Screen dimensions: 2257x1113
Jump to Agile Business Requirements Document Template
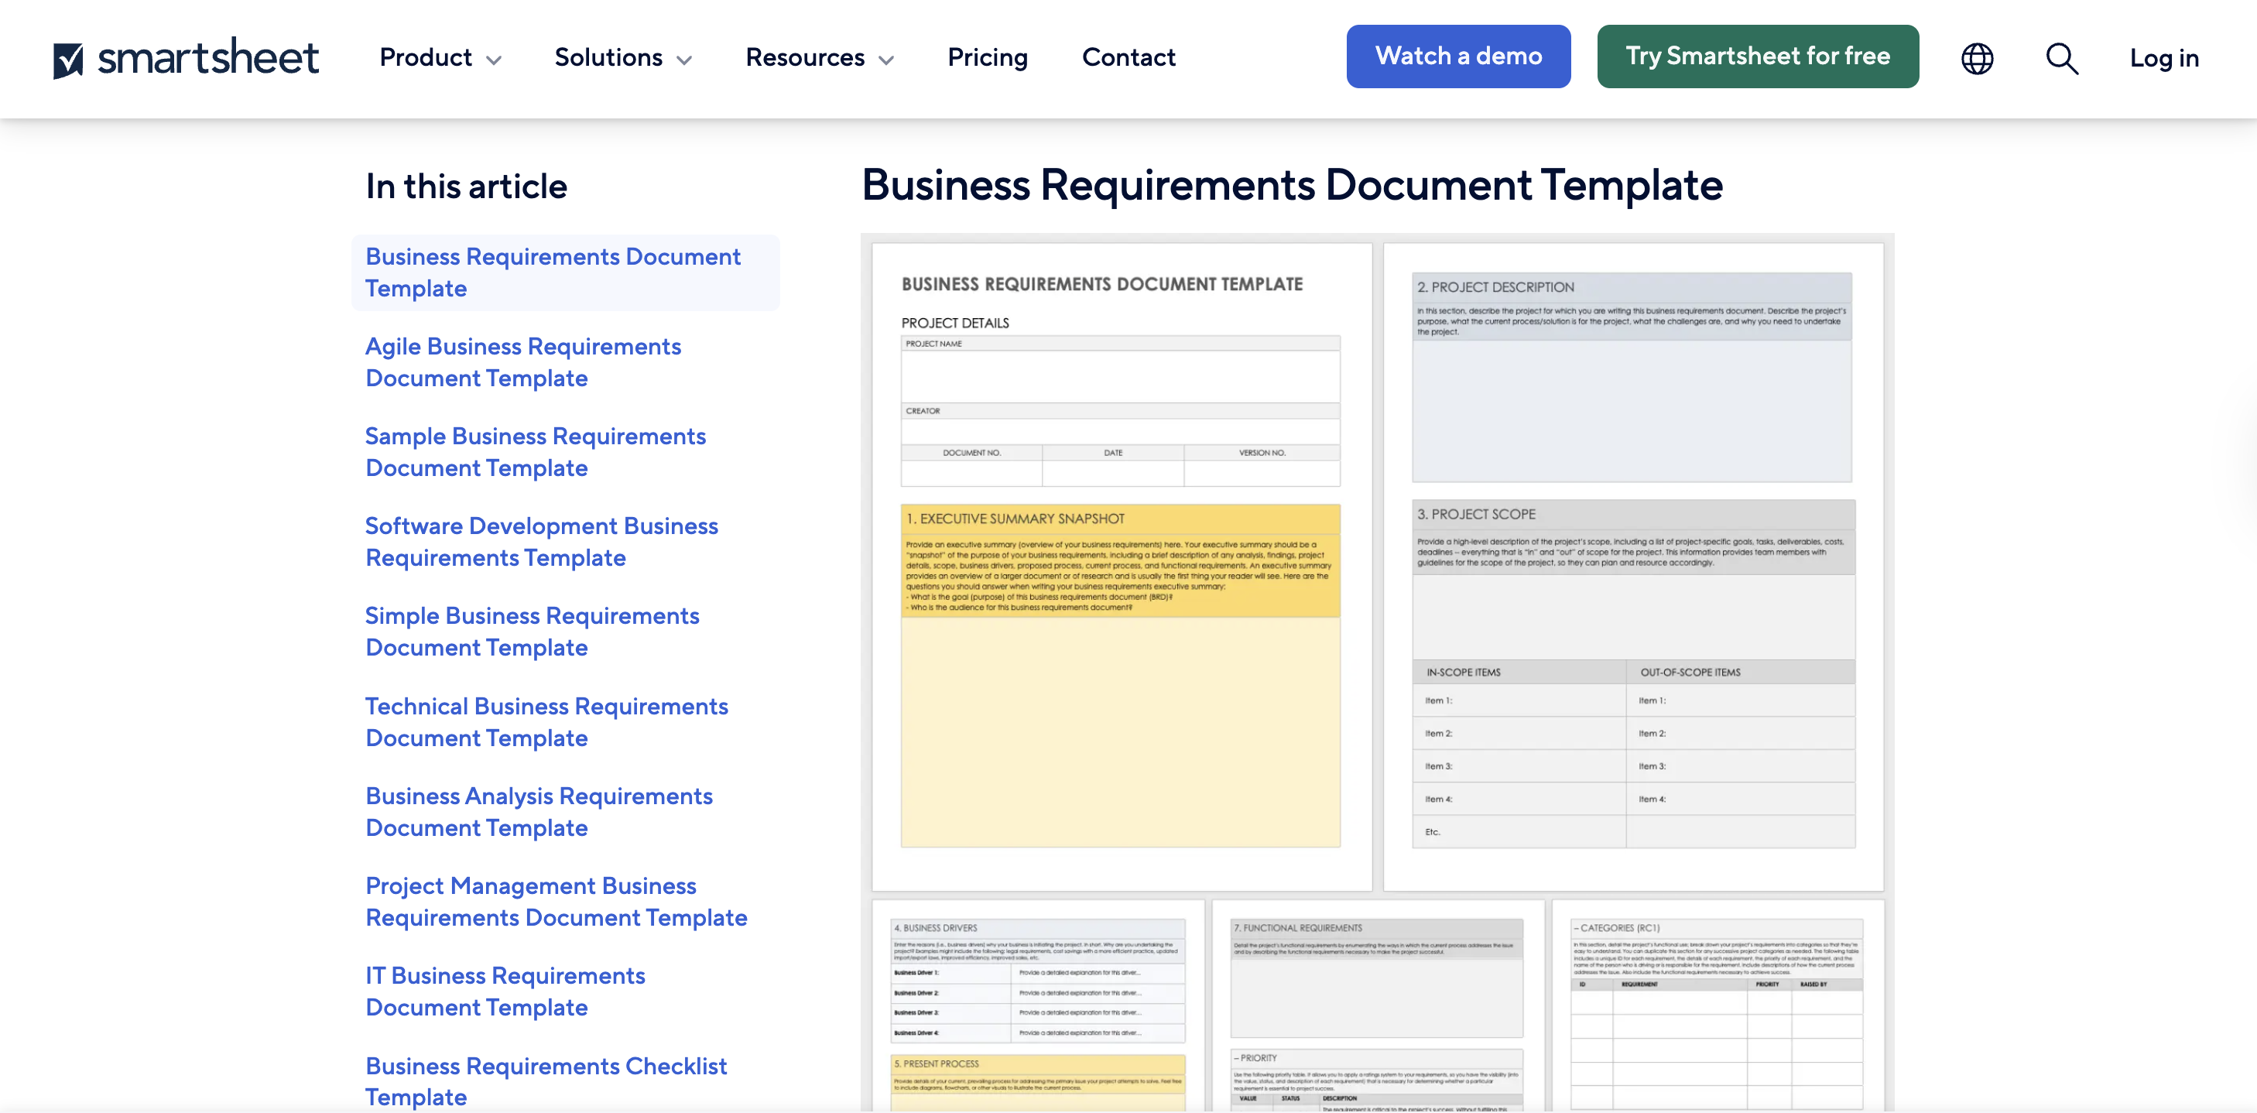pyautogui.click(x=523, y=362)
